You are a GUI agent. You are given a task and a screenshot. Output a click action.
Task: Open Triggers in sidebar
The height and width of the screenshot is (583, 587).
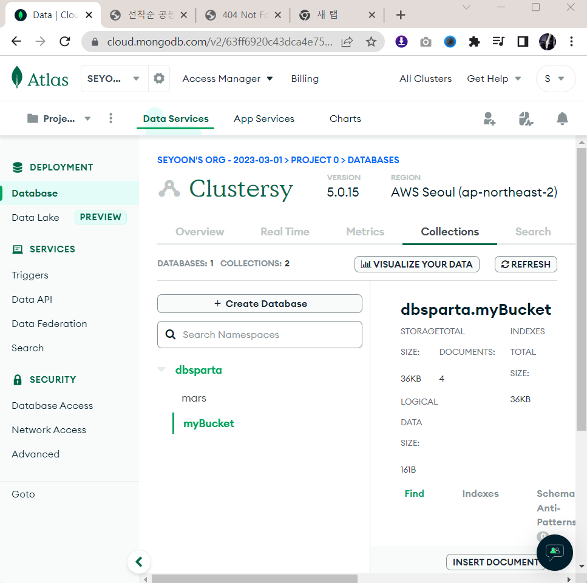click(x=30, y=275)
